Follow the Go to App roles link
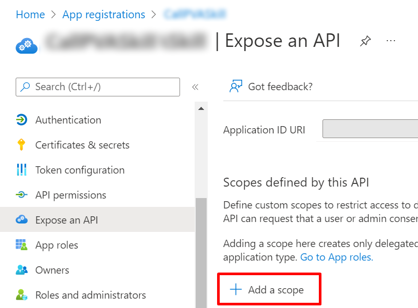Viewport: 418px width, 308px height. point(336,257)
